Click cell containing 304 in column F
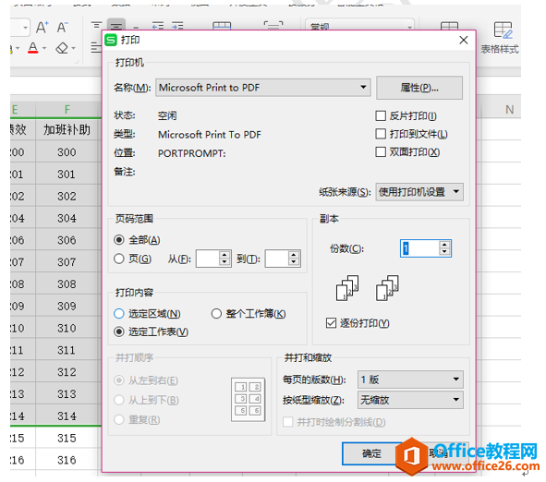This screenshot has width=546, height=482. pyautogui.click(x=67, y=218)
